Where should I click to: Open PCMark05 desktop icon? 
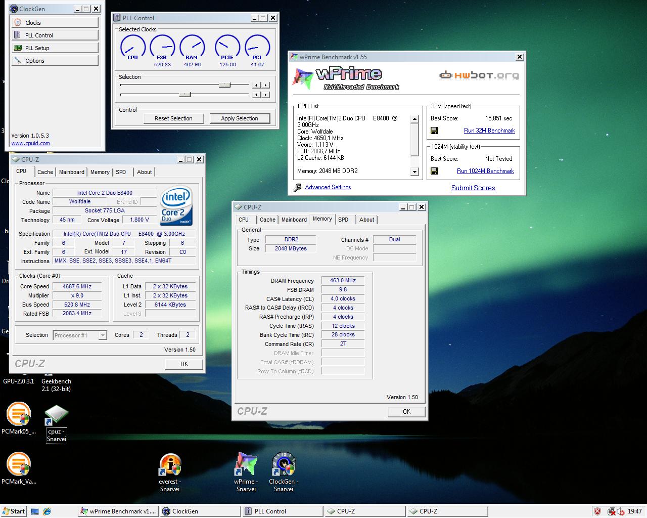19,419
